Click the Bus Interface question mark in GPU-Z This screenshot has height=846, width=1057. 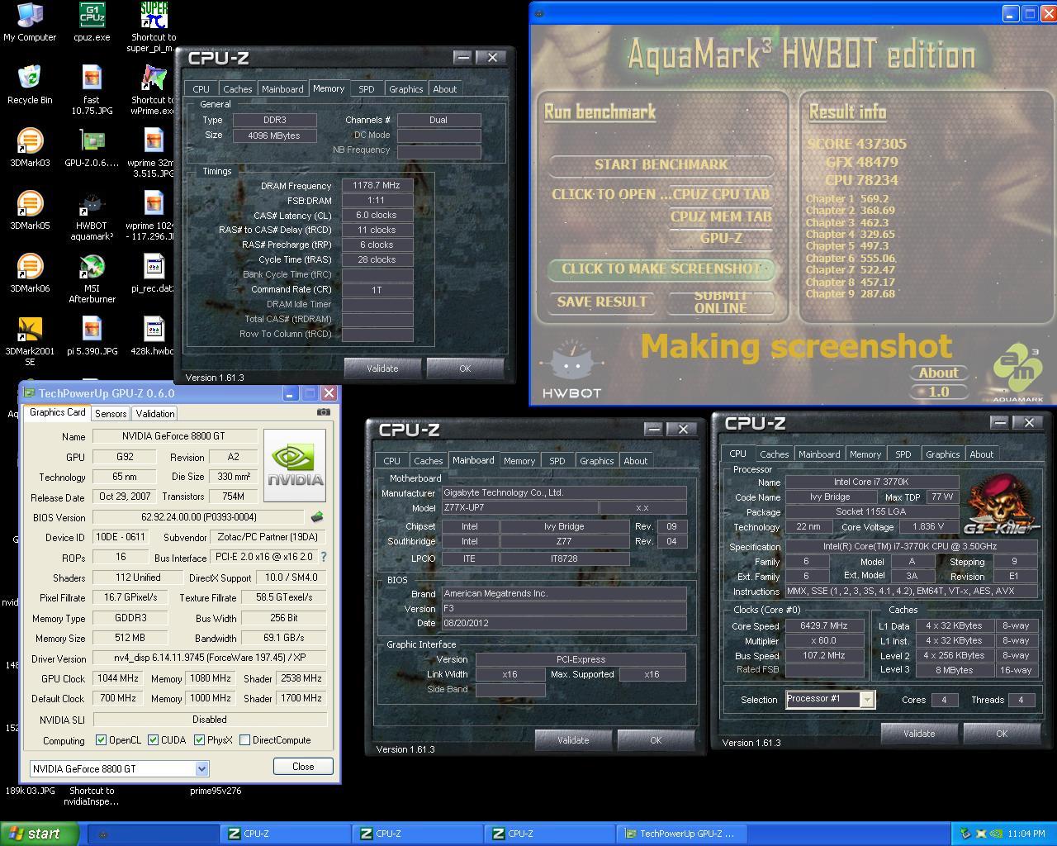323,557
